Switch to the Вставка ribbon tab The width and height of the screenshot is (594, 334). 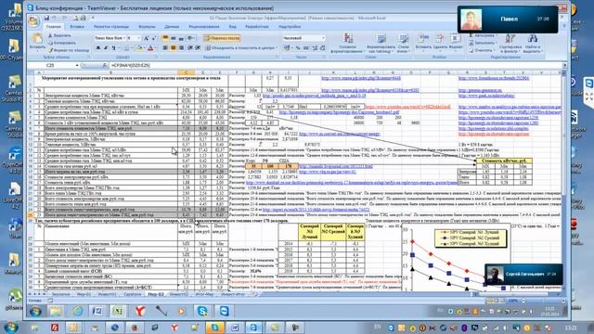click(77, 27)
